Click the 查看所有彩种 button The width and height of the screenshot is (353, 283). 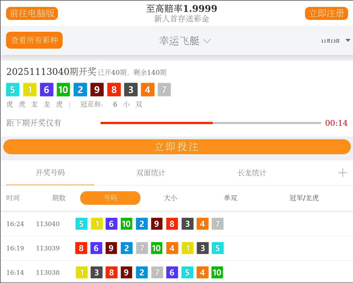(34, 40)
